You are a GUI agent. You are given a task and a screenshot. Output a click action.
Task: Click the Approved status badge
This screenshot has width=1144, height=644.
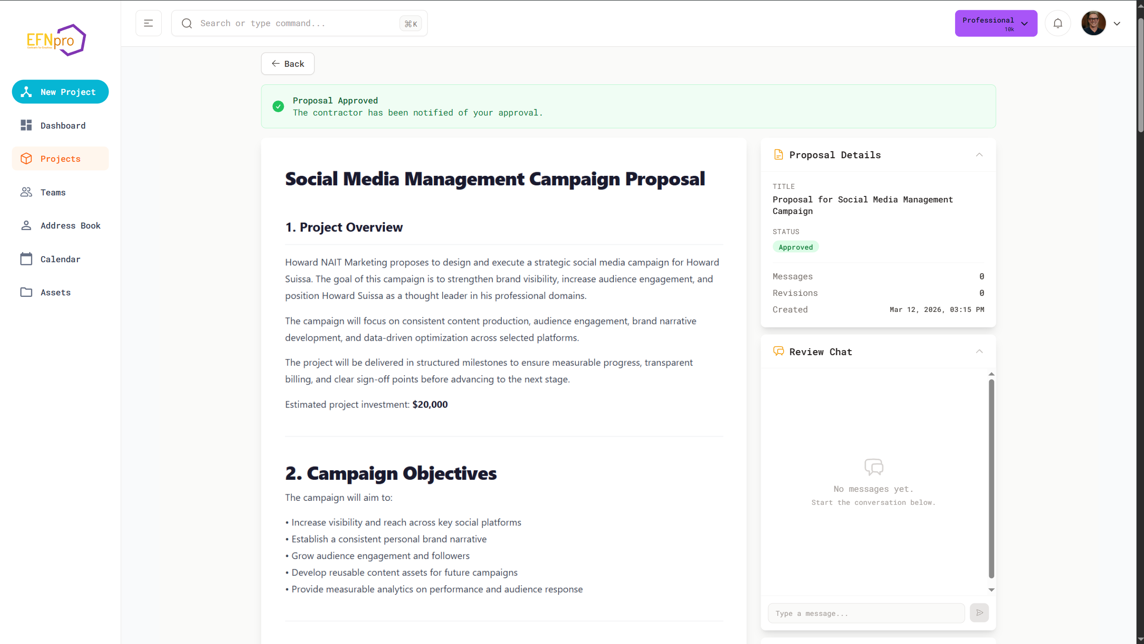(x=796, y=247)
